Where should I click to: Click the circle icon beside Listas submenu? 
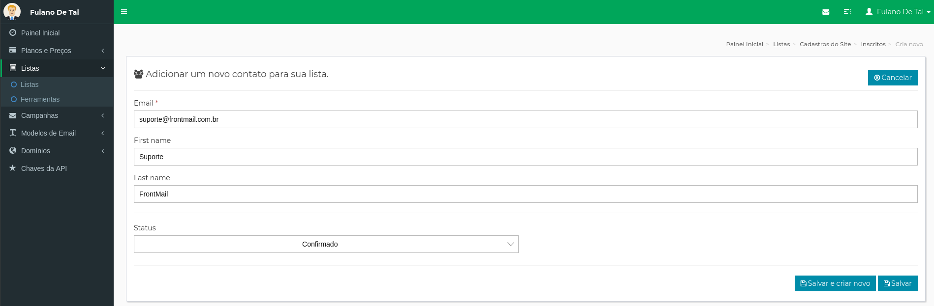(x=14, y=84)
